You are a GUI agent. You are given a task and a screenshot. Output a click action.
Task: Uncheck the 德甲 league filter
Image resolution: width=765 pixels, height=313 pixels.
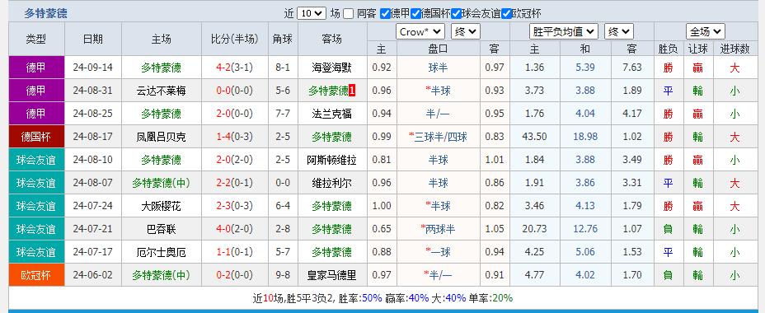pyautogui.click(x=385, y=14)
